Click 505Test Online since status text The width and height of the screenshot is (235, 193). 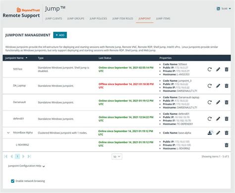tap(126, 69)
